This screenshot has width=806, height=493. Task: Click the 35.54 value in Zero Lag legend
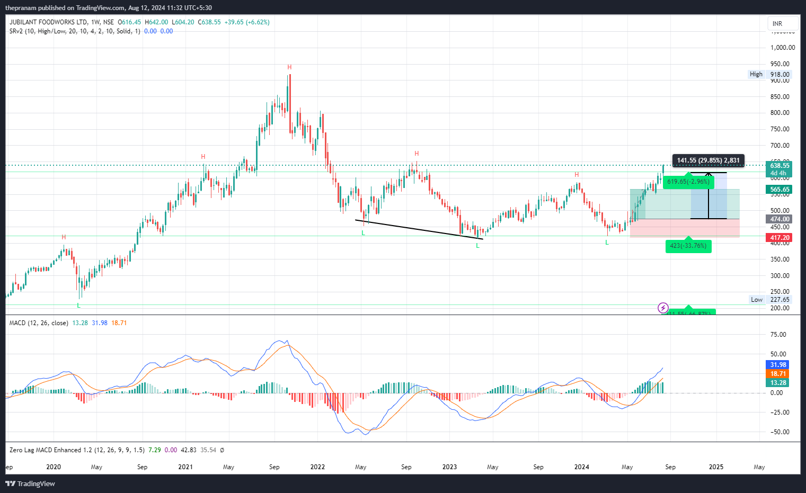[x=208, y=450]
